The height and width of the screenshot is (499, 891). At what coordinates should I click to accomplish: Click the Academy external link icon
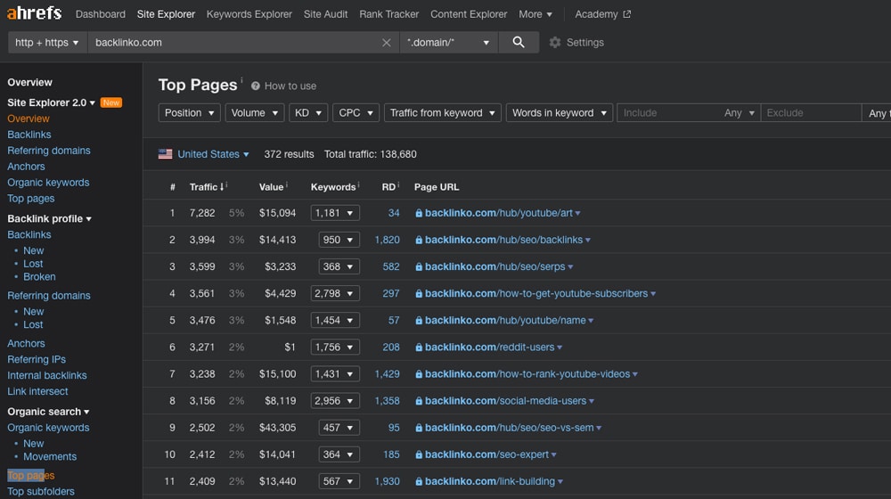(626, 14)
